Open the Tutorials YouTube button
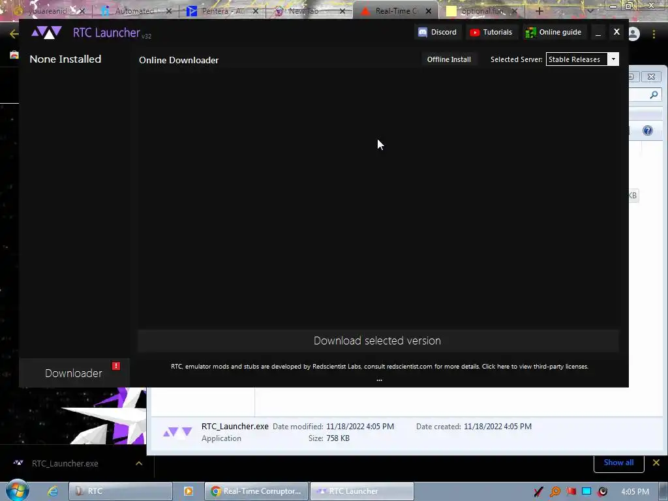Viewport: 668px width, 501px height. pyautogui.click(x=491, y=32)
